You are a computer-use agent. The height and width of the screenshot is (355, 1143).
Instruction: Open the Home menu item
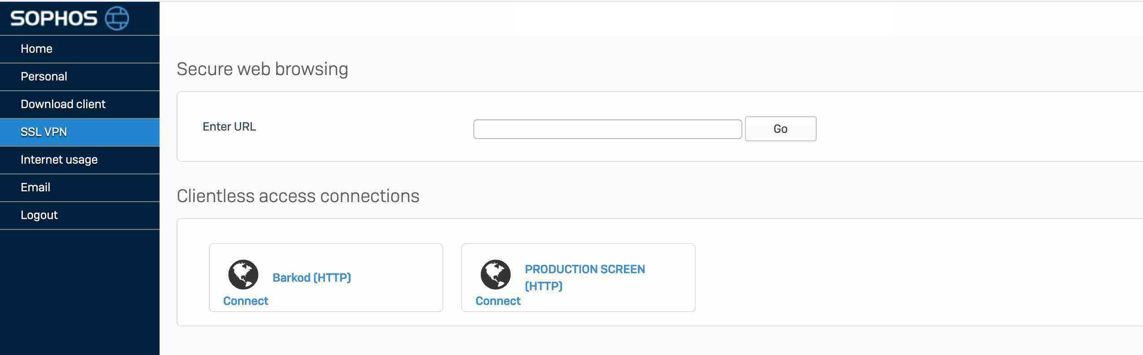(80, 49)
